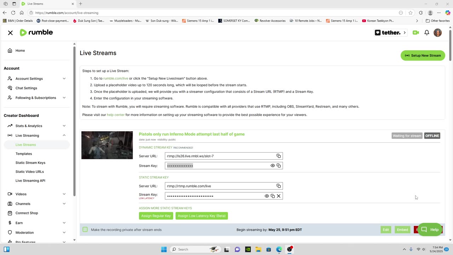Screen dimensions: 453x255
Task: Click the Edit stream button
Action: [x=386, y=230]
